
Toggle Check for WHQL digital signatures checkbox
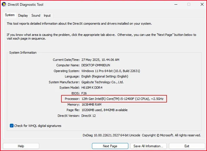pos(12,126)
